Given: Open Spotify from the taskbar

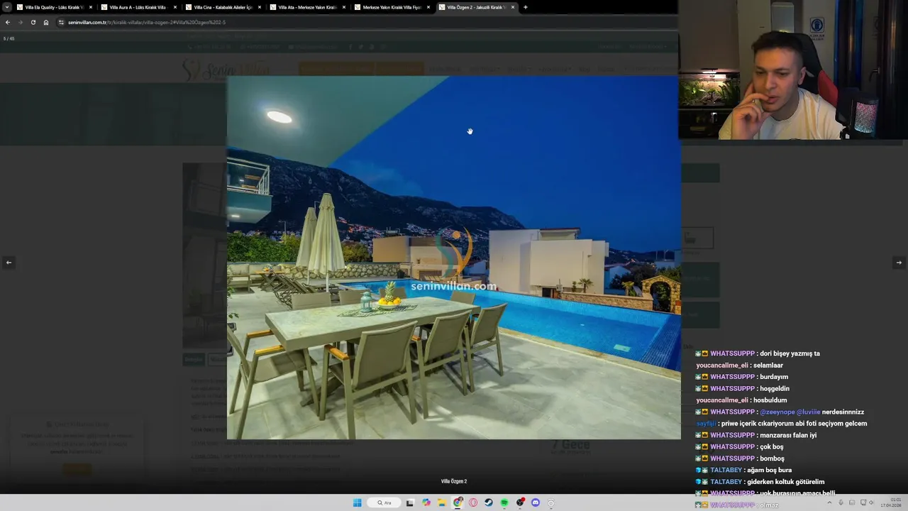Looking at the screenshot, I should 504,503.
